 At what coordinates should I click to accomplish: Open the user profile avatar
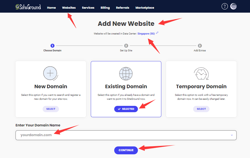click(x=233, y=7)
